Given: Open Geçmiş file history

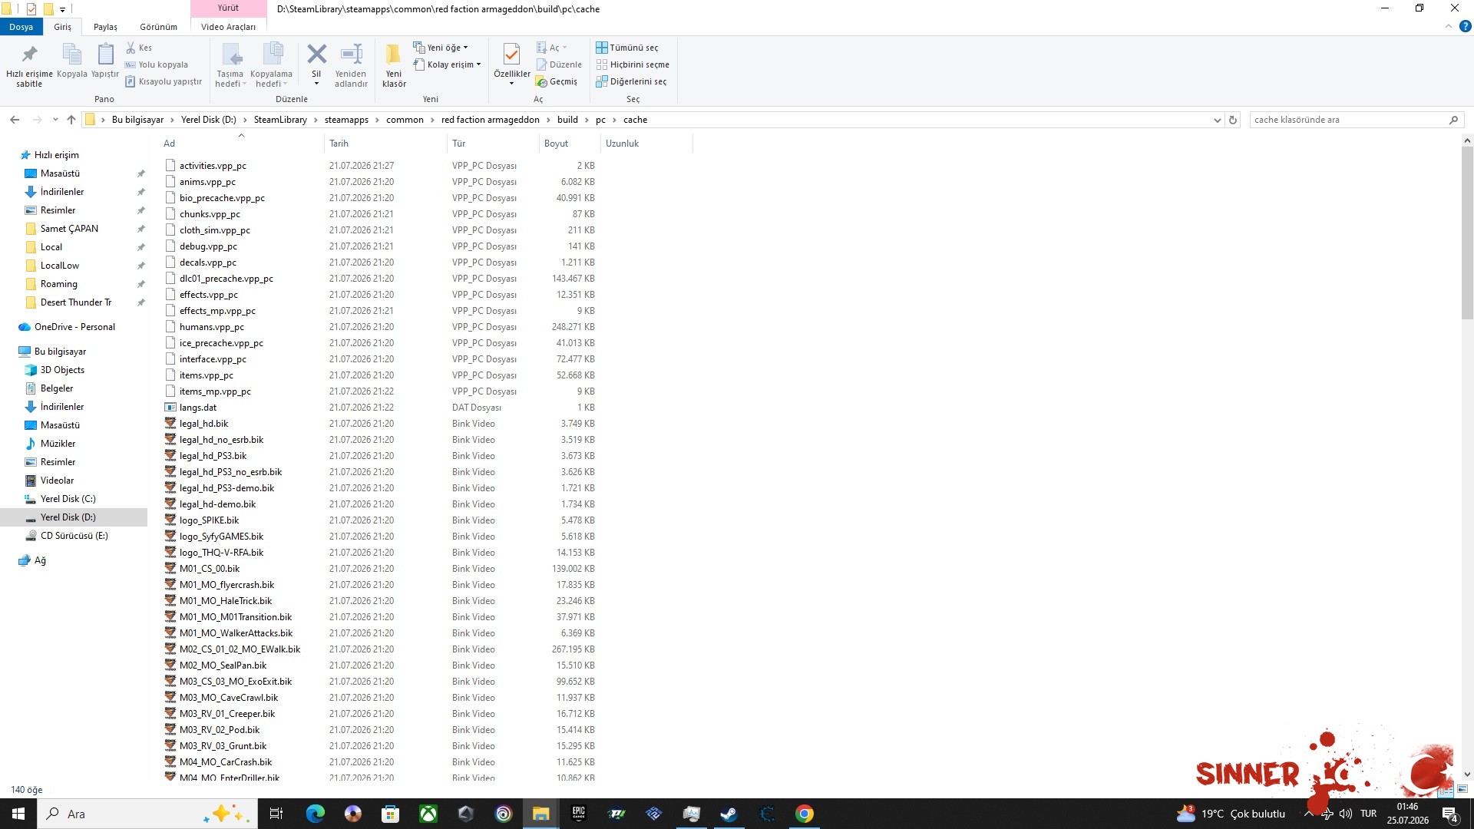Looking at the screenshot, I should click(557, 81).
